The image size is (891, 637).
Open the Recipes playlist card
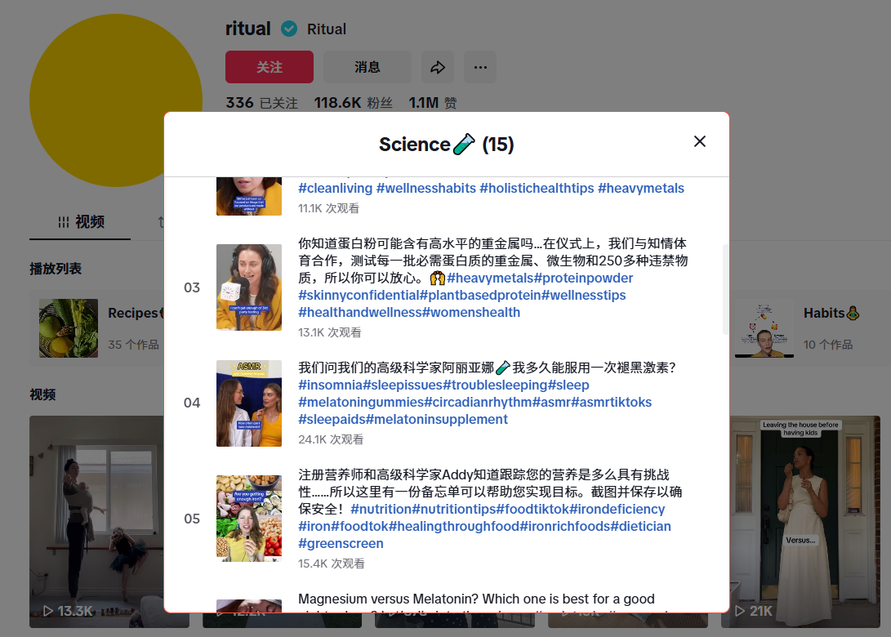(96, 327)
